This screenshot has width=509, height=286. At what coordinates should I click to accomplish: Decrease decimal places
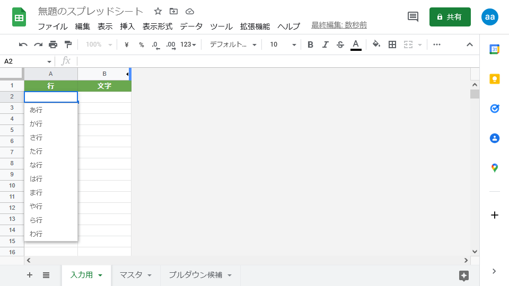[x=156, y=44]
